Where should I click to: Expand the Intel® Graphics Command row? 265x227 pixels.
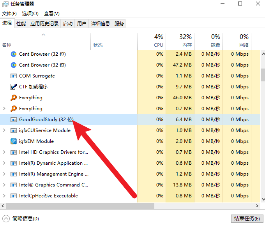pos(4,185)
